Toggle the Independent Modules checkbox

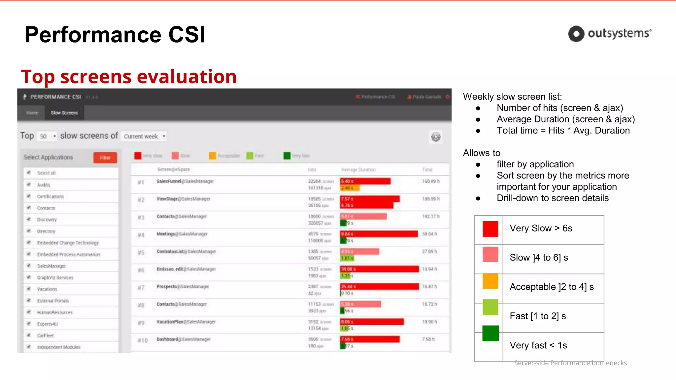coord(29,347)
